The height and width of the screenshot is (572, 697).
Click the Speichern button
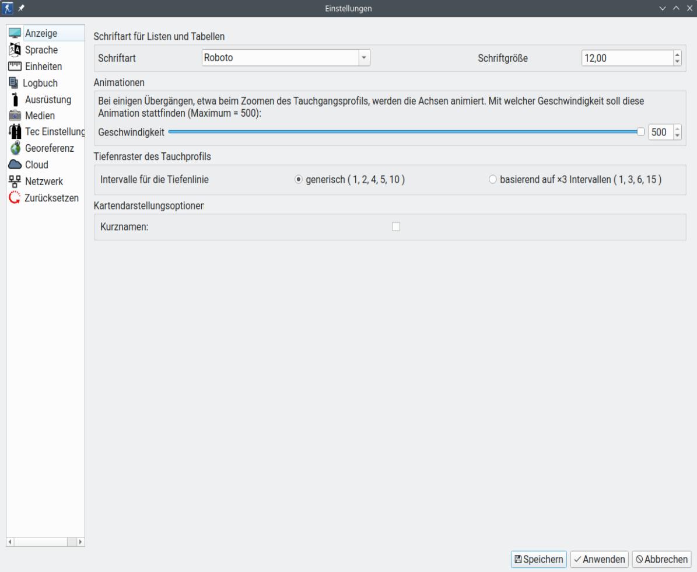(x=539, y=559)
